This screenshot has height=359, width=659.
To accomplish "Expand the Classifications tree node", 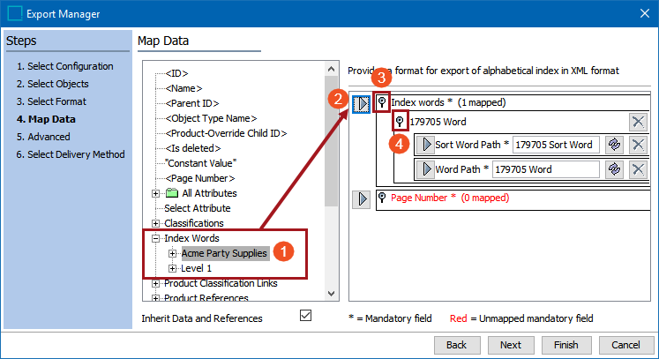I will click(156, 223).
